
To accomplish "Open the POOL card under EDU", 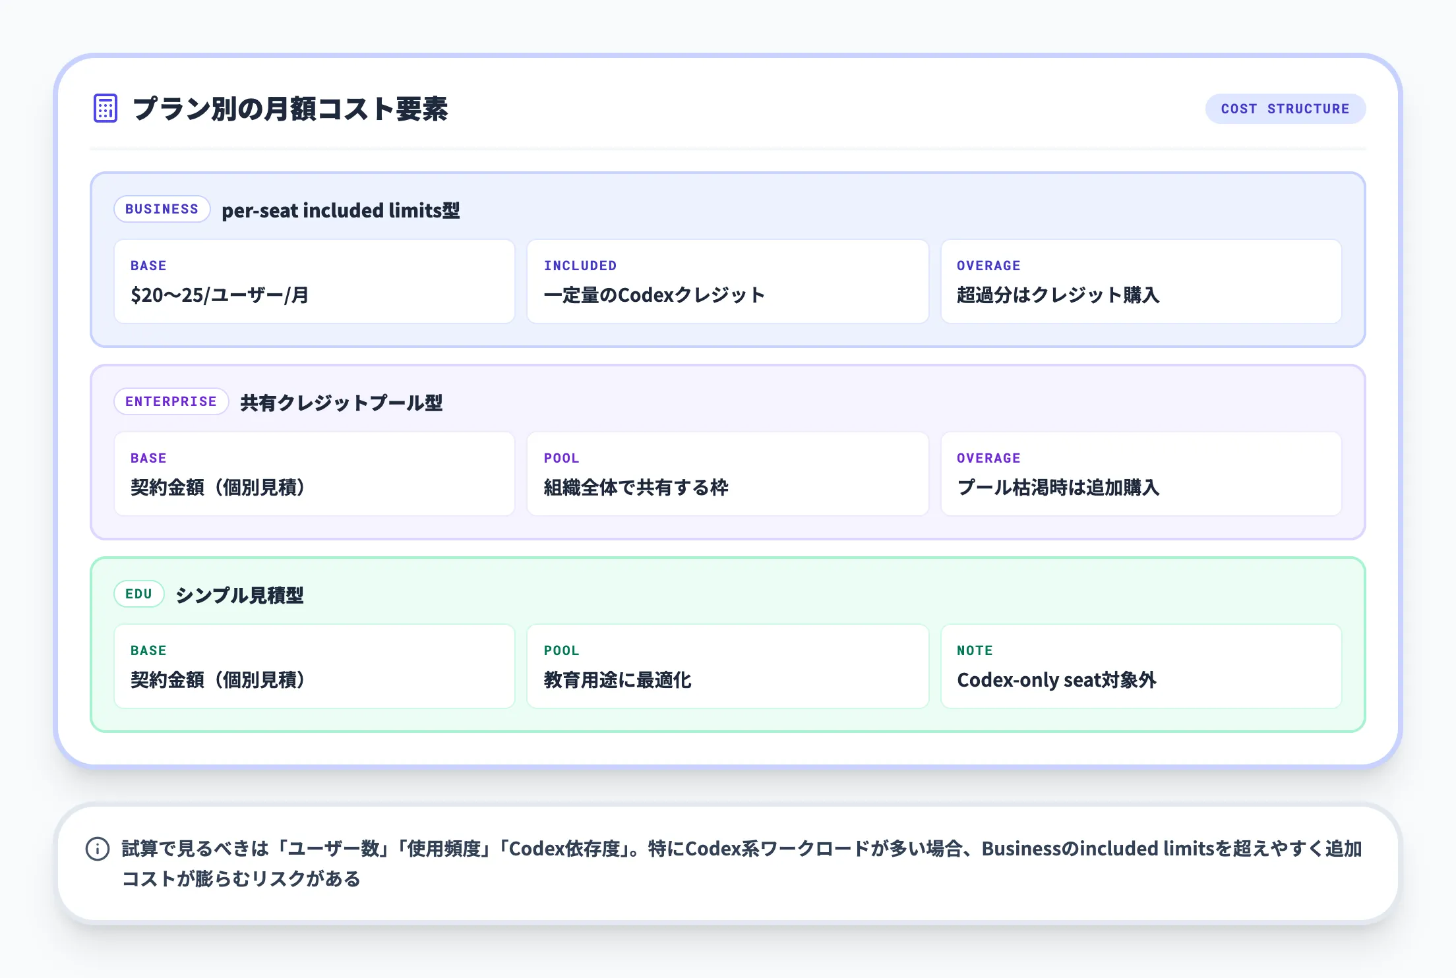I will tap(727, 666).
